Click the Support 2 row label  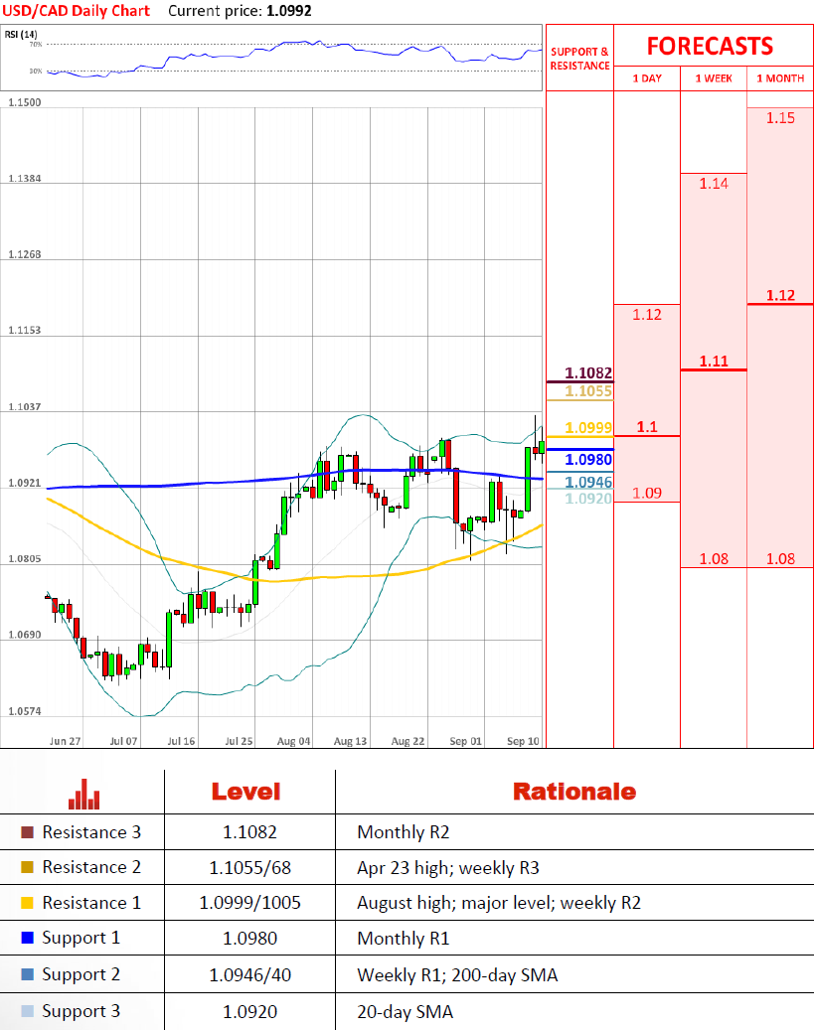click(81, 974)
